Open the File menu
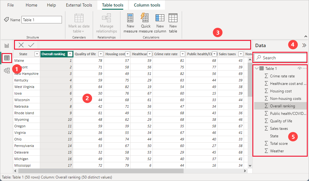Image resolution: width=309 pixels, height=181 pixels. coord(11,5)
